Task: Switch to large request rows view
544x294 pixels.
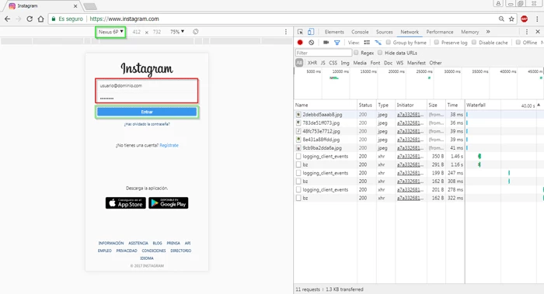Action: pyautogui.click(x=367, y=42)
